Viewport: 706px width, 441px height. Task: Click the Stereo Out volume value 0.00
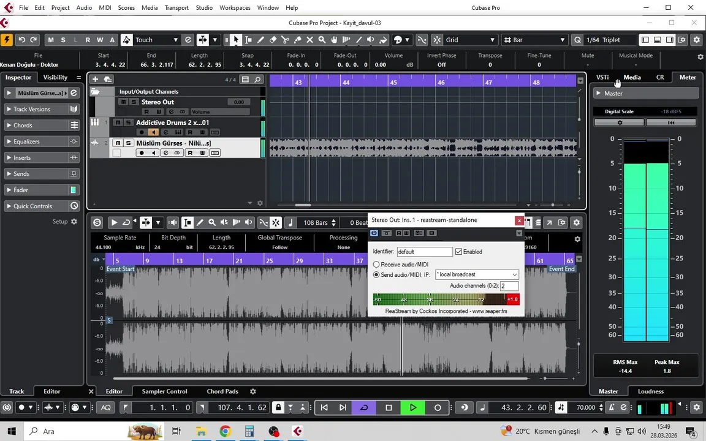pyautogui.click(x=239, y=102)
